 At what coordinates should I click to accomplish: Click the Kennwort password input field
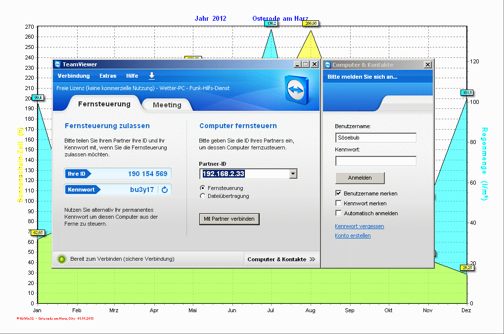375,161
